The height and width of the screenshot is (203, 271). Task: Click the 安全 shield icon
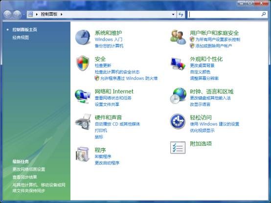point(83,63)
